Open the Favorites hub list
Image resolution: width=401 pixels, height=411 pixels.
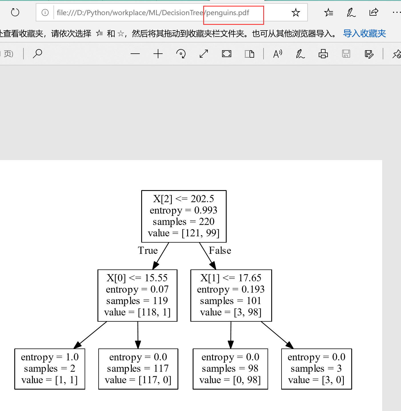[328, 12]
